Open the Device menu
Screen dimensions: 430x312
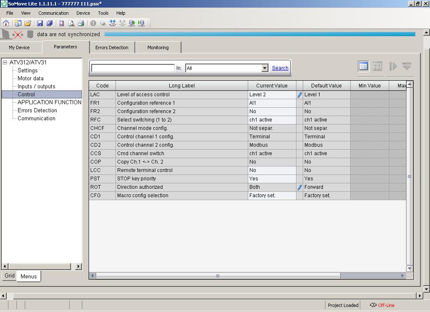83,13
